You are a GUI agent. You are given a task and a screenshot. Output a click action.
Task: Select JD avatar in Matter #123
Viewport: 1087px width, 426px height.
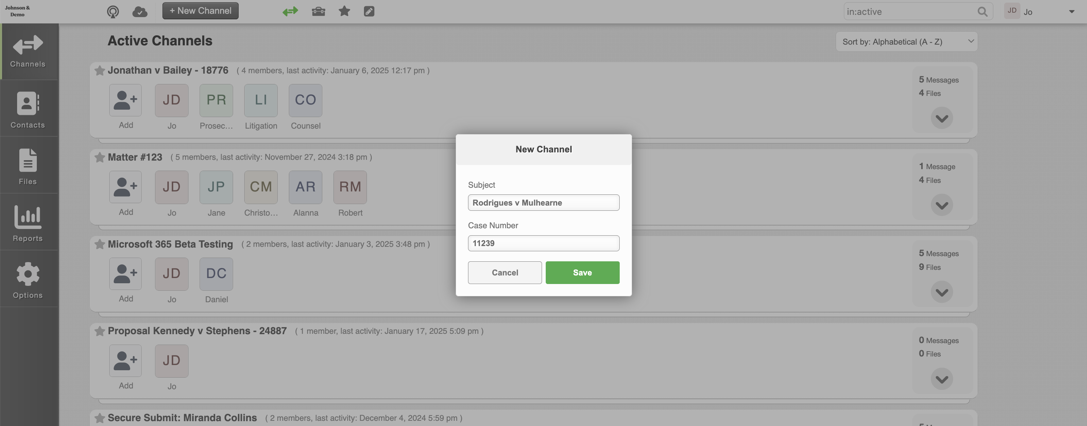pyautogui.click(x=171, y=187)
